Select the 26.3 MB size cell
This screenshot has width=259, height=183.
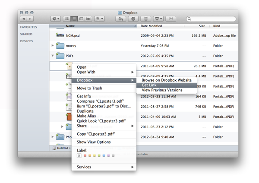click(200, 66)
